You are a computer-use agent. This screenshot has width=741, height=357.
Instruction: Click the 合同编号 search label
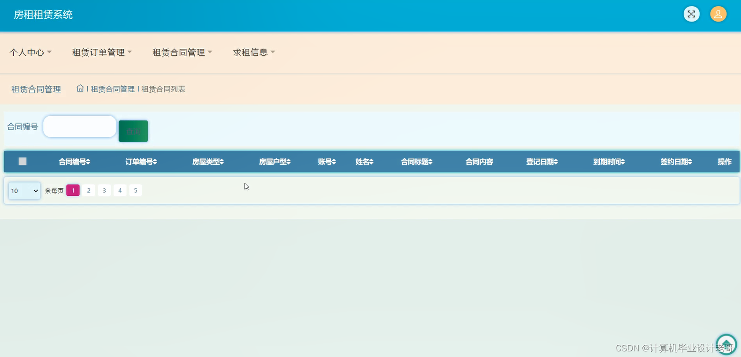point(23,126)
